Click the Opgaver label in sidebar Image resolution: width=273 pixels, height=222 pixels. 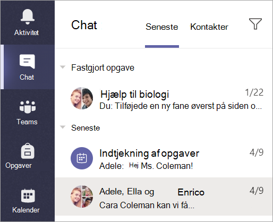[x=19, y=166]
